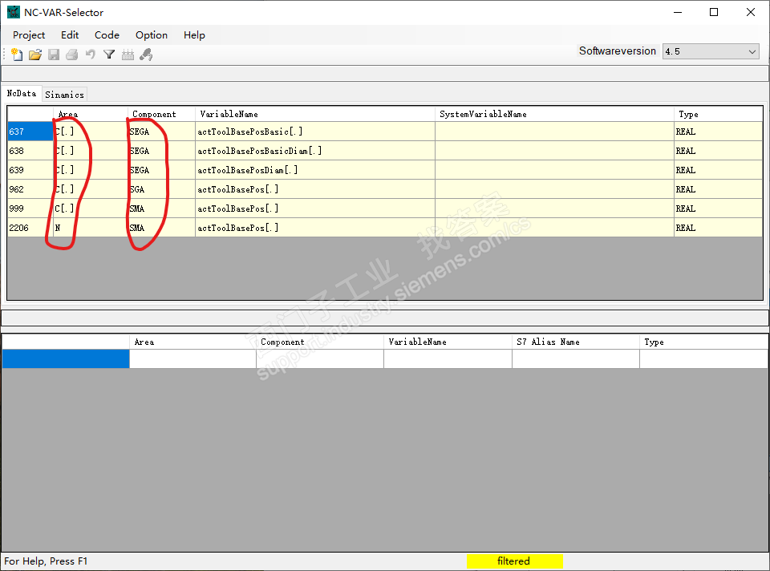Screen dimensions: 770x571
Task: Open the Project menu
Action: coord(29,34)
